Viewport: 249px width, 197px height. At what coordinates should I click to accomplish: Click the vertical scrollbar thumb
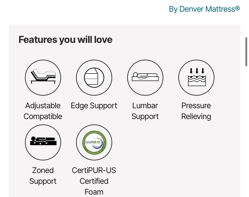246,52
